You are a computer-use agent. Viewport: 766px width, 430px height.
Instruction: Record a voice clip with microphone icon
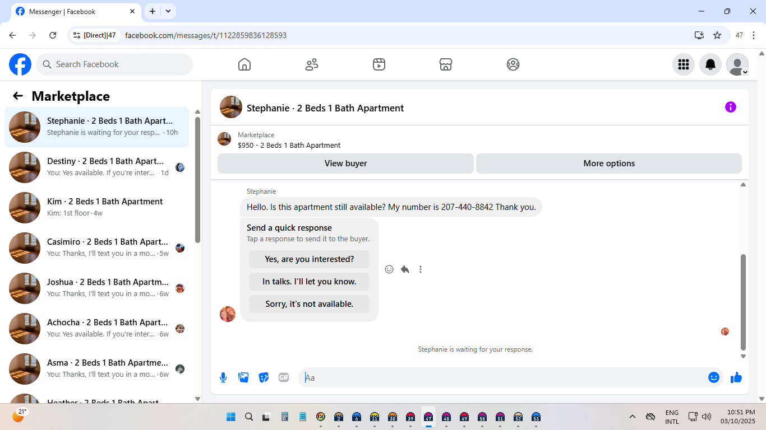223,377
